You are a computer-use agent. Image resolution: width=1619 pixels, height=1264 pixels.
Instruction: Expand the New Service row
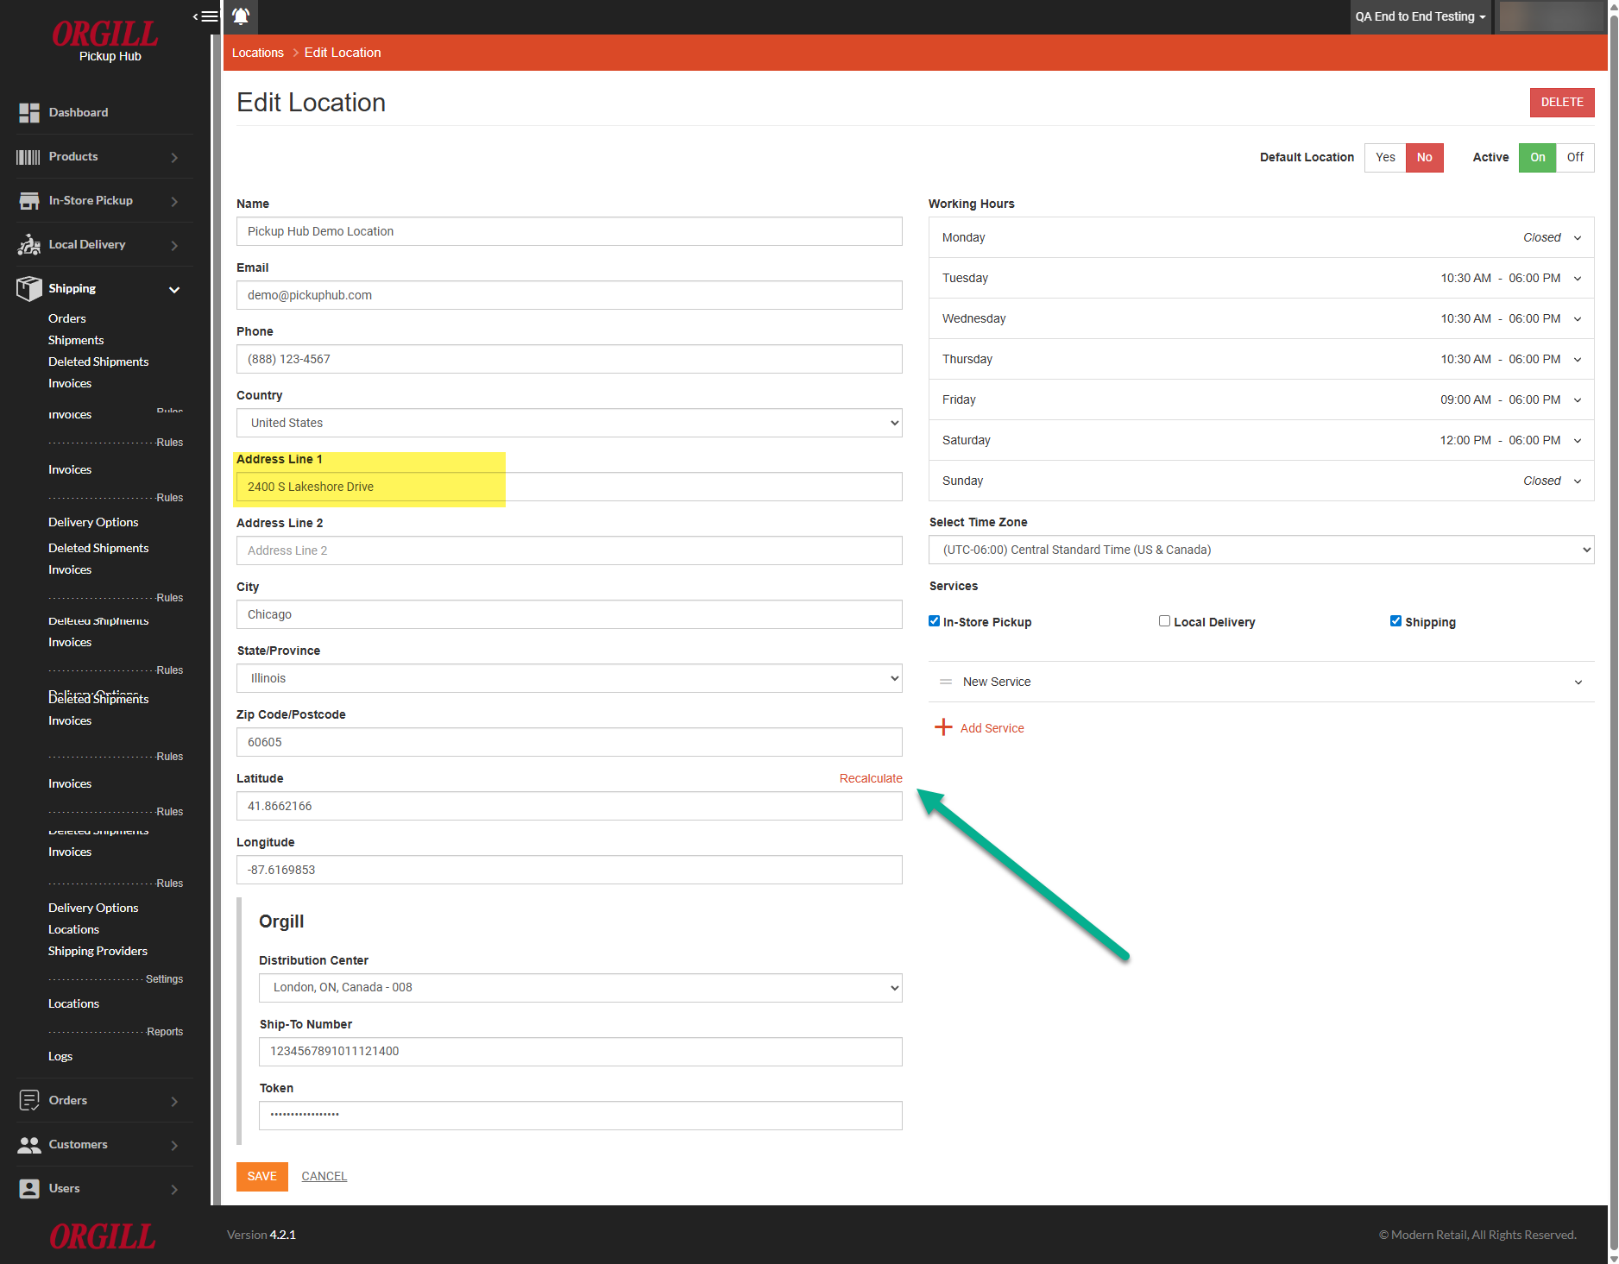[x=1262, y=682]
